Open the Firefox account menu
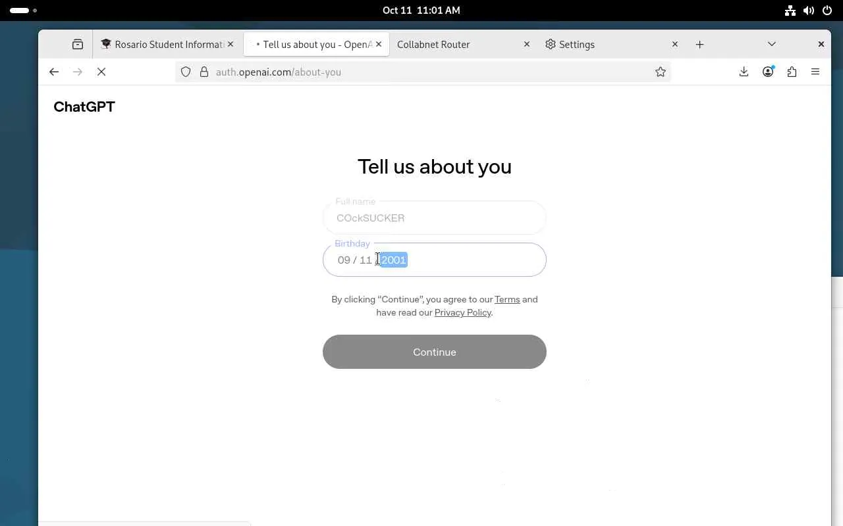 coord(768,72)
